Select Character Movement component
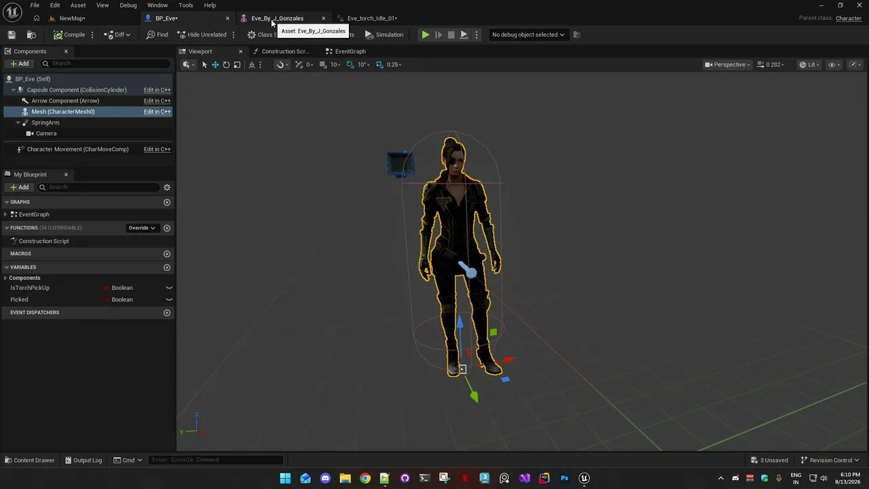Viewport: 869px width, 489px height. click(x=77, y=149)
